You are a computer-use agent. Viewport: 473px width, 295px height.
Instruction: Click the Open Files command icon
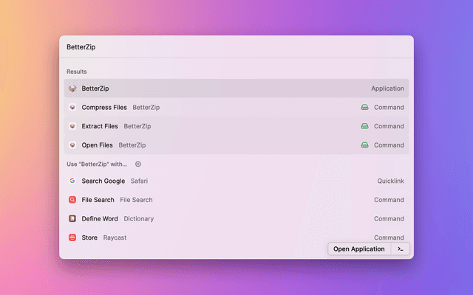[x=72, y=145]
